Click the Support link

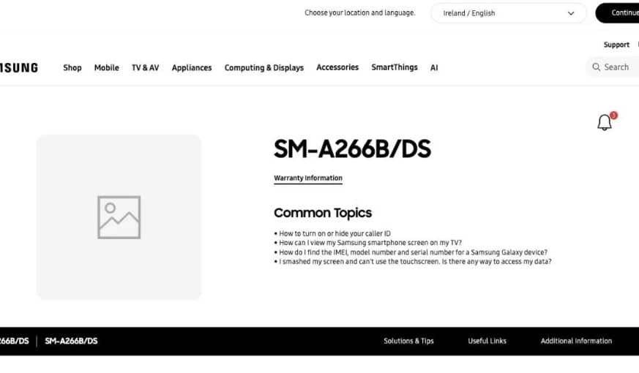click(616, 45)
